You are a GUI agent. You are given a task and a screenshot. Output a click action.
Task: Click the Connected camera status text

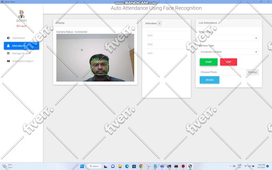click(x=81, y=32)
